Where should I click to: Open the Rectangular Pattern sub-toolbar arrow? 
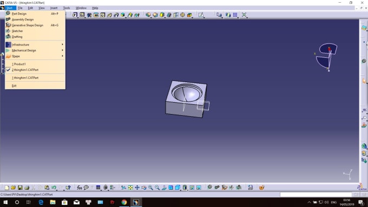pos(238,17)
